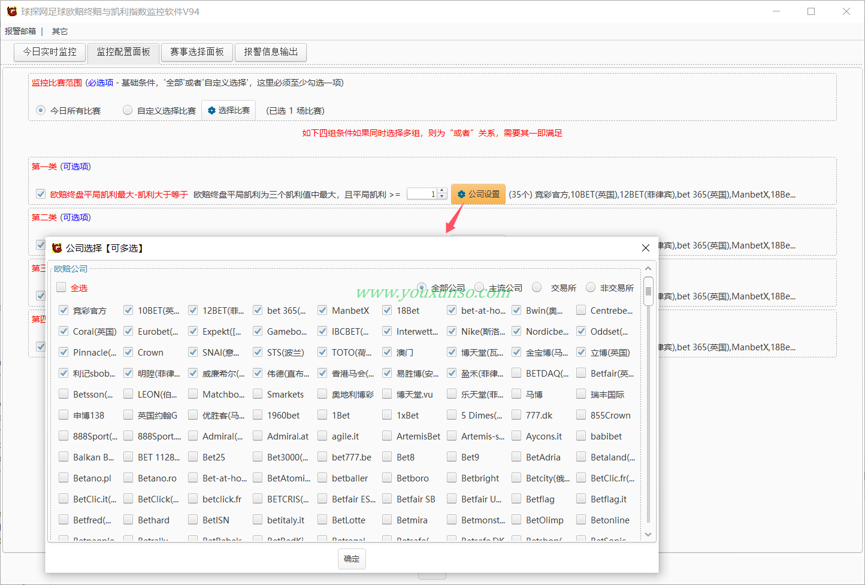Viewport: 865px width, 585px height.
Task: Open the 报警信息输出 tab
Action: pos(270,52)
